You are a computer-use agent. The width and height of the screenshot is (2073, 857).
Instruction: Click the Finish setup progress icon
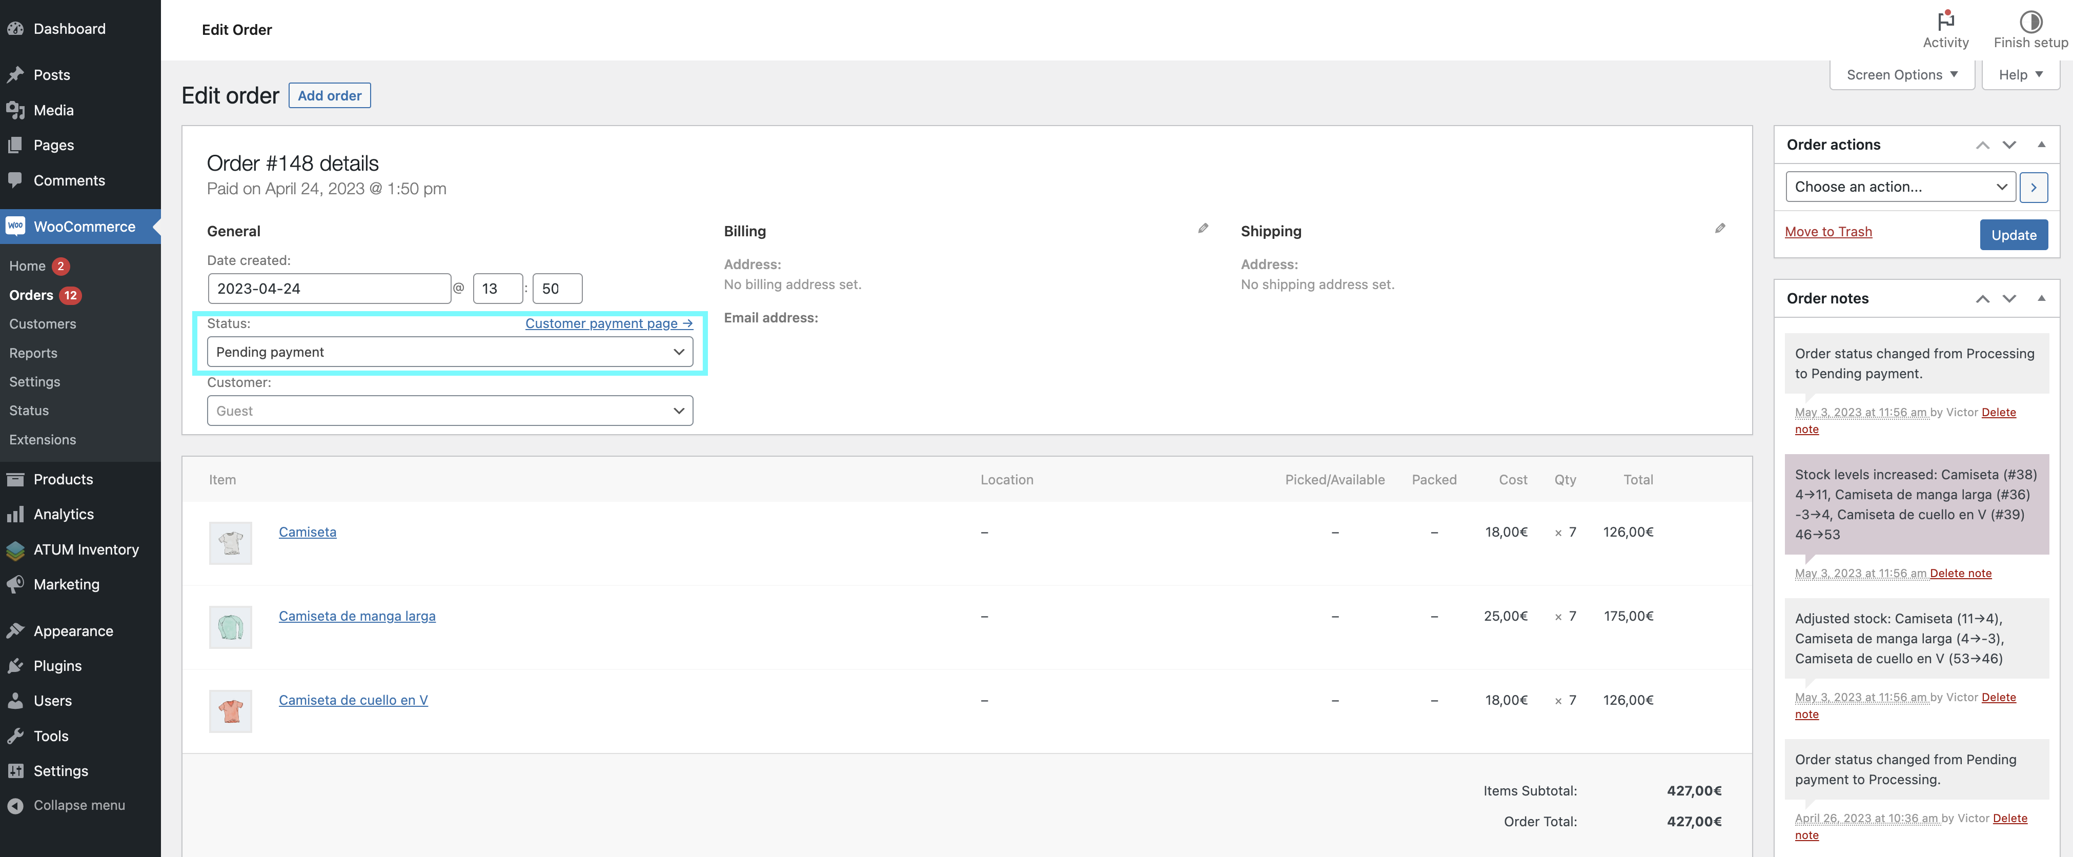tap(2030, 21)
